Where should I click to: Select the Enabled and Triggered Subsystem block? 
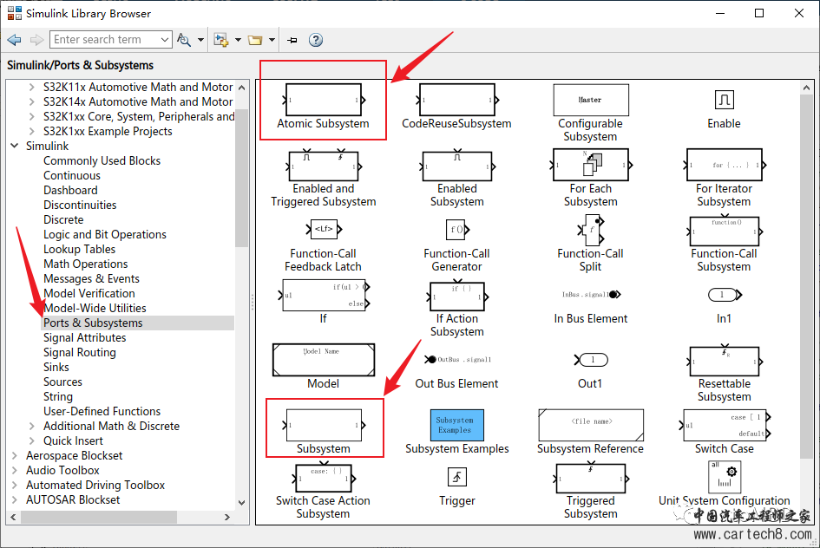tap(323, 166)
